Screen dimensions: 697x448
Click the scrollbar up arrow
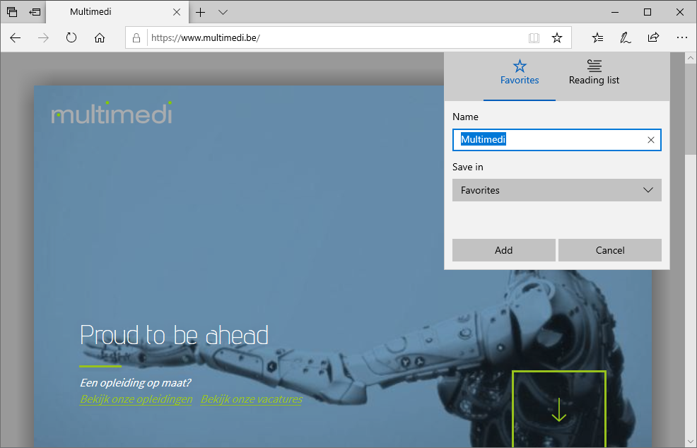(x=691, y=58)
